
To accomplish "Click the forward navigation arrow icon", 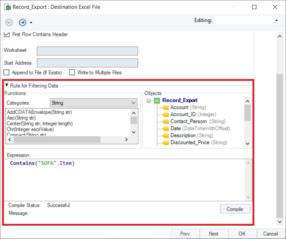I will 23,22.
